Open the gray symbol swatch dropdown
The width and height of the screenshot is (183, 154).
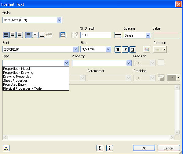(x=178, y=77)
